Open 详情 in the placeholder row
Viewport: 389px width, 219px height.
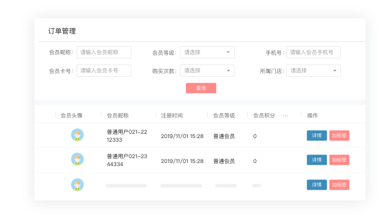[x=317, y=185]
